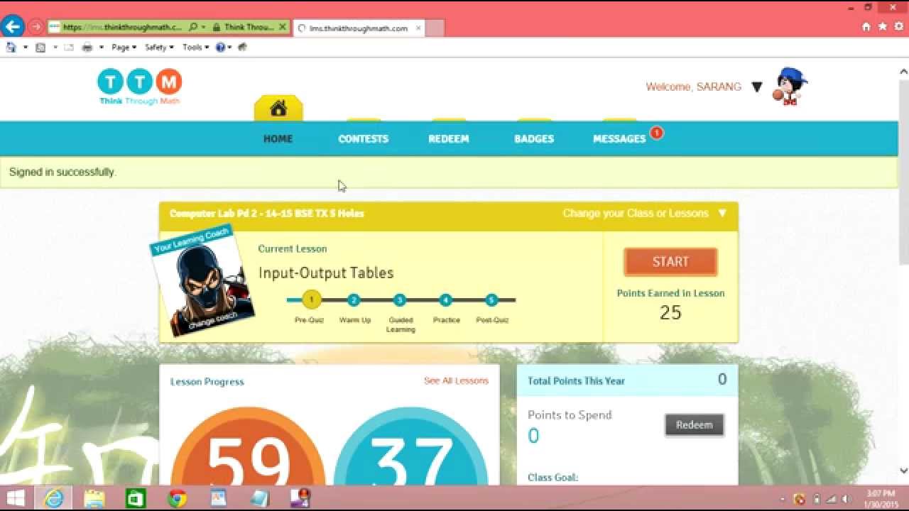Open the See All Lessons link
Image resolution: width=909 pixels, height=511 pixels.
click(456, 381)
